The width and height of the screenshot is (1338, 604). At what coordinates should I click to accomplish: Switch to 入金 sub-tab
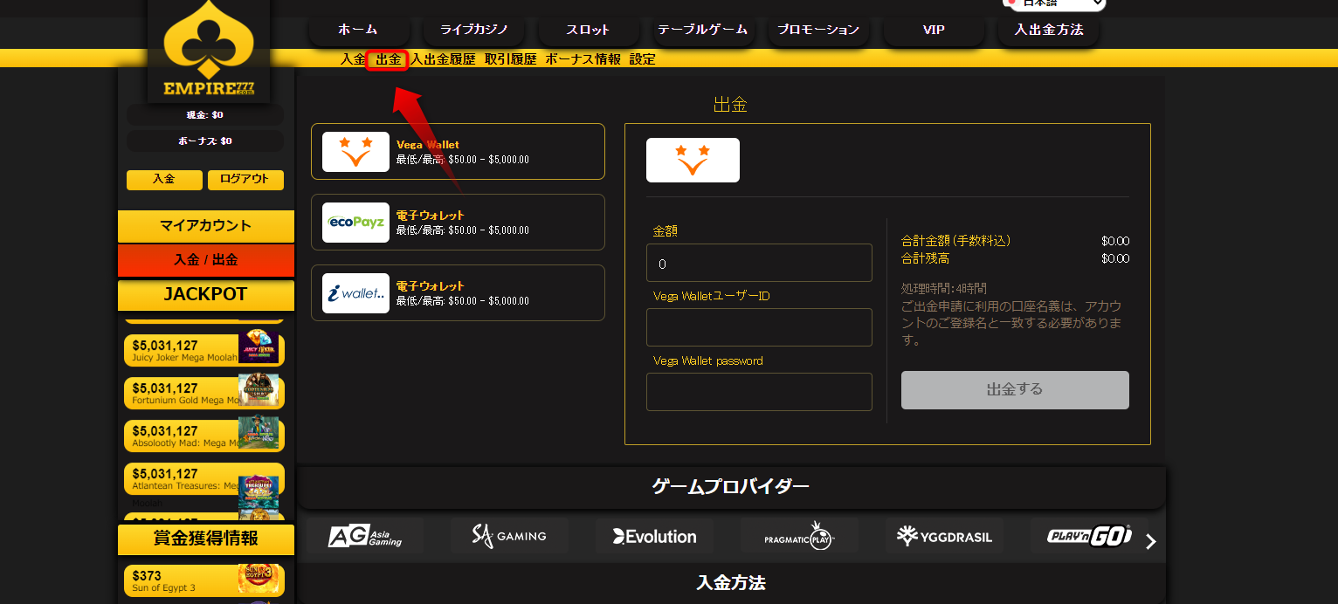(353, 59)
